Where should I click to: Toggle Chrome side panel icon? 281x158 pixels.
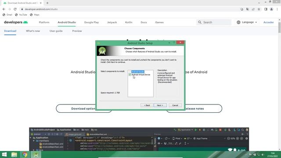tap(266, 9)
